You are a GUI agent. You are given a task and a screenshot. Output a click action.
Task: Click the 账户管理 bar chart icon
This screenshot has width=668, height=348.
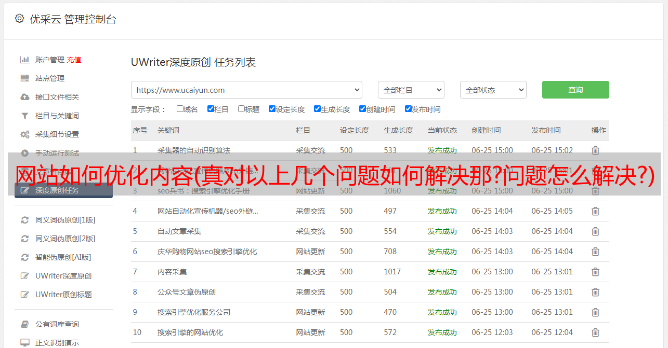pyautogui.click(x=24, y=60)
